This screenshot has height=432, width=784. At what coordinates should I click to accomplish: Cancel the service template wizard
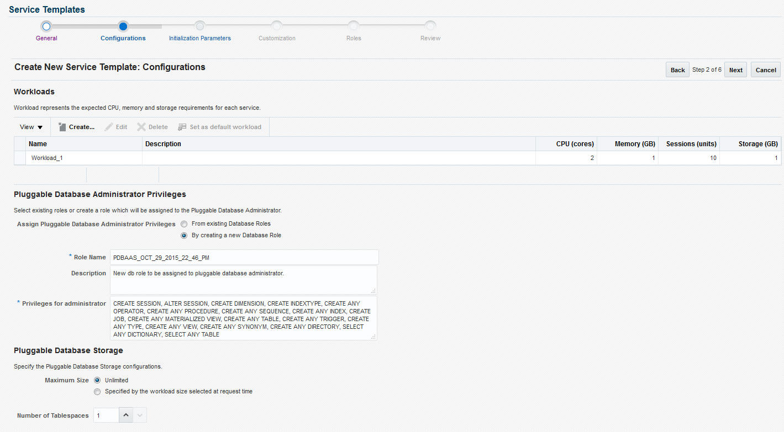coord(766,70)
